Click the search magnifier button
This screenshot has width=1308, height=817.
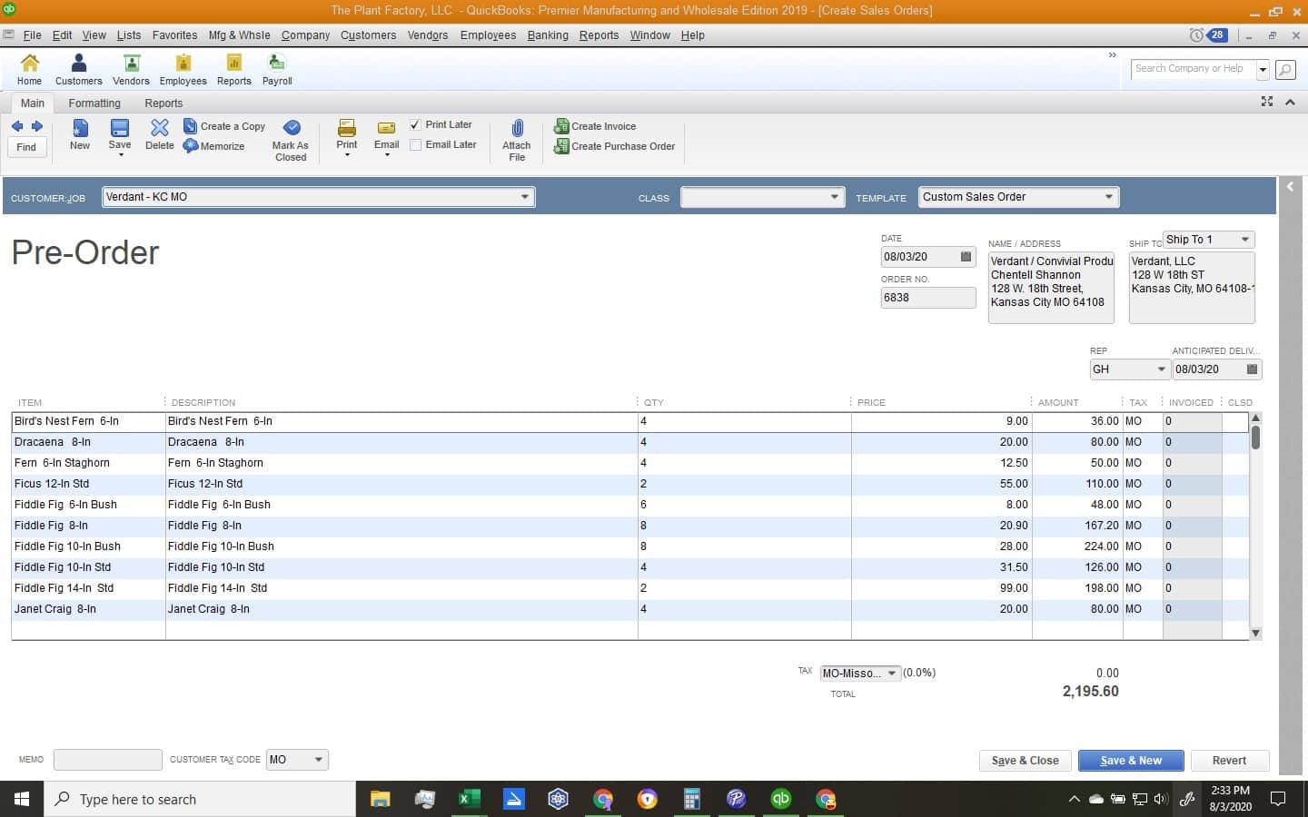coord(1284,69)
